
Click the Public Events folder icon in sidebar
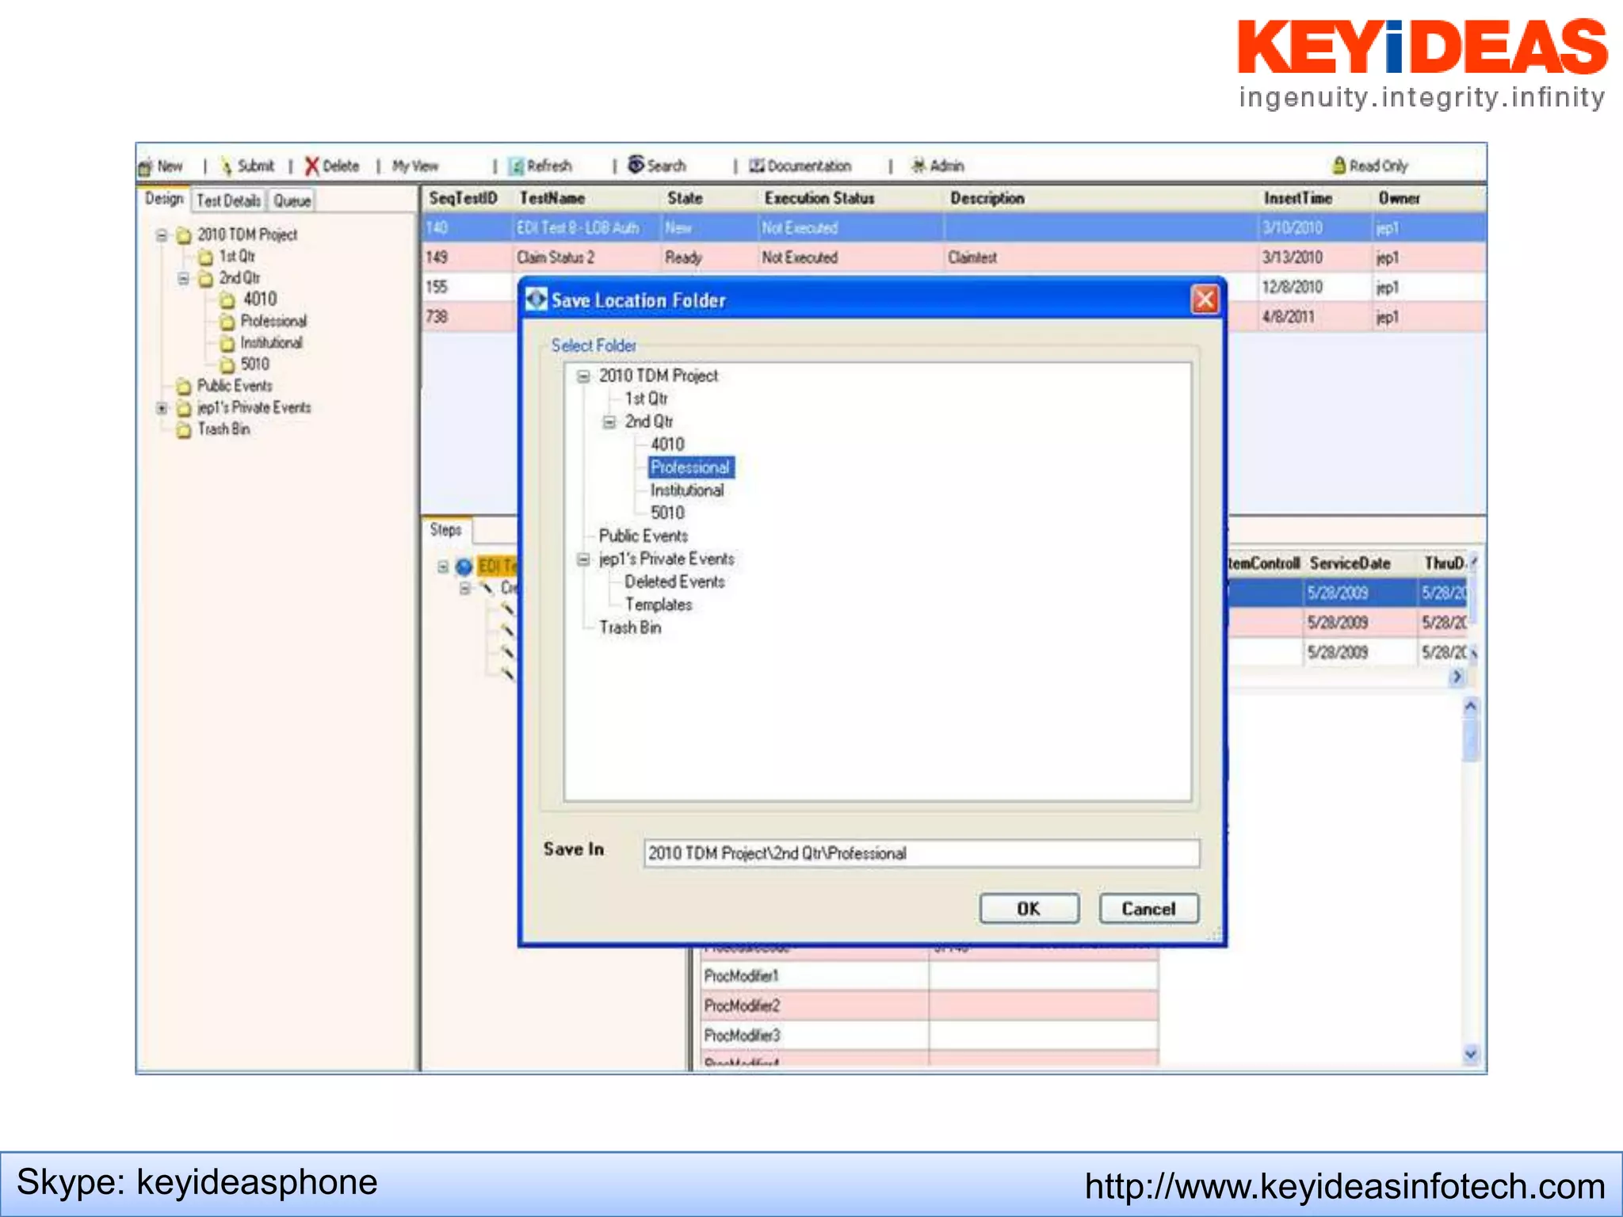[184, 387]
